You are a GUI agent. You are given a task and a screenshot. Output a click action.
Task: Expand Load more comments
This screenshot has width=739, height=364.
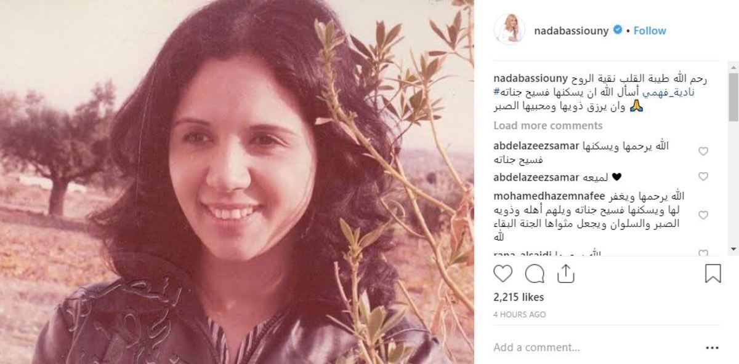[547, 125]
